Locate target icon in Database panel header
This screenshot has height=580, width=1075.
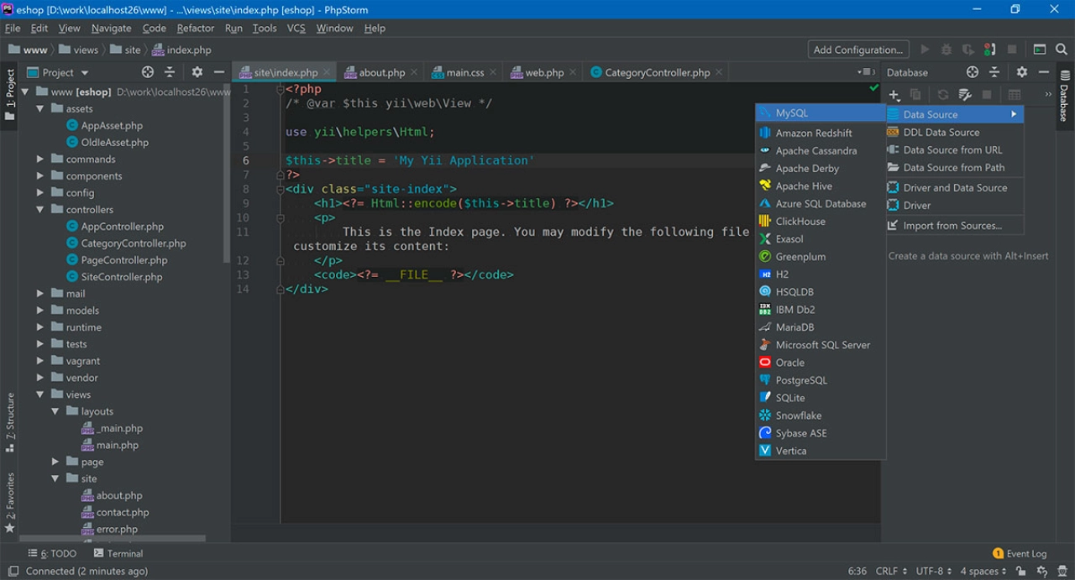tap(973, 72)
